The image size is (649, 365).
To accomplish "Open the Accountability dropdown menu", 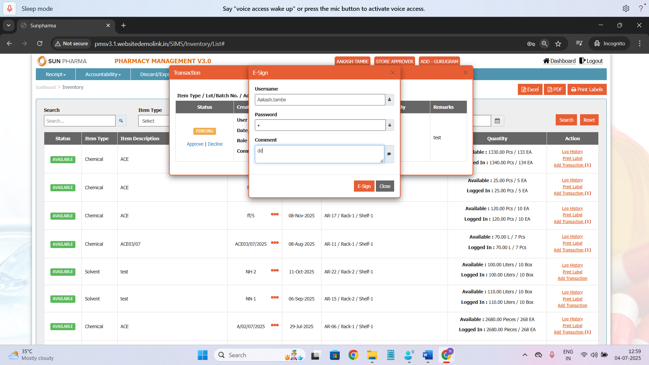I will pos(103,74).
